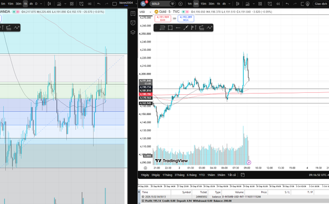The image size is (329, 204).
Task: Open the watchlist panel icon in sidebar
Action: point(133,14)
